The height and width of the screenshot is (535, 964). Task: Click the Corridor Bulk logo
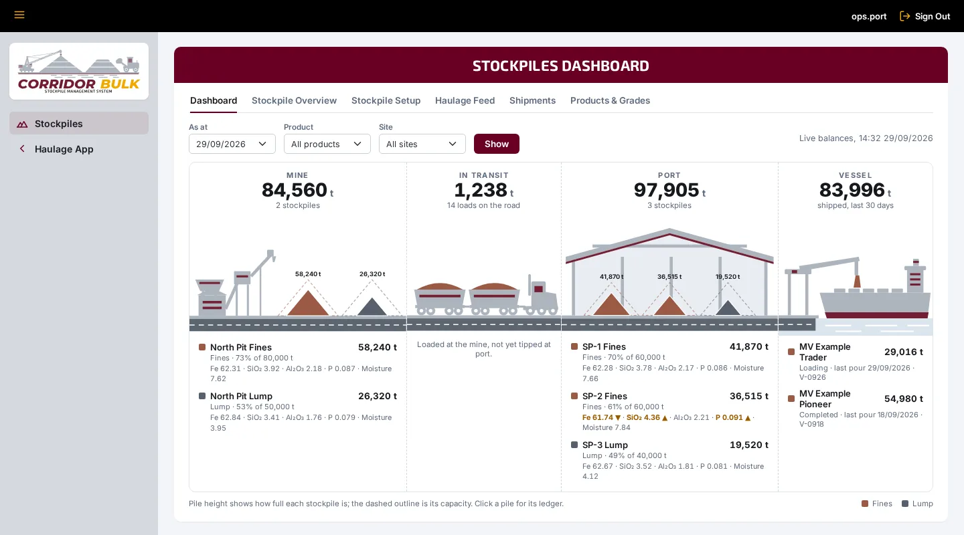pos(79,72)
